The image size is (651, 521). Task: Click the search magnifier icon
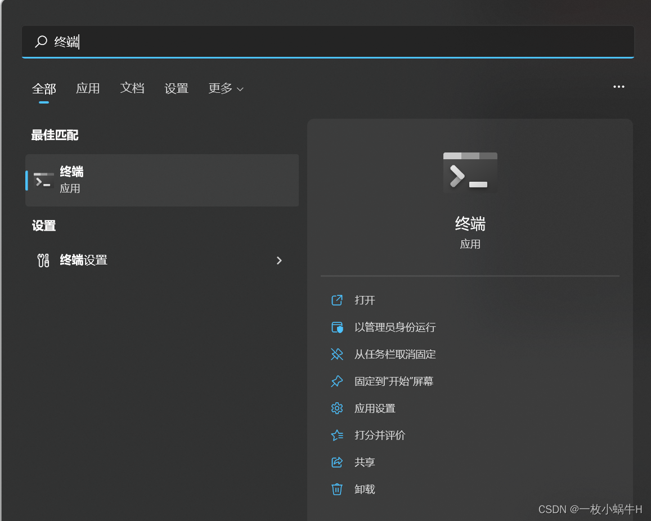tap(41, 42)
